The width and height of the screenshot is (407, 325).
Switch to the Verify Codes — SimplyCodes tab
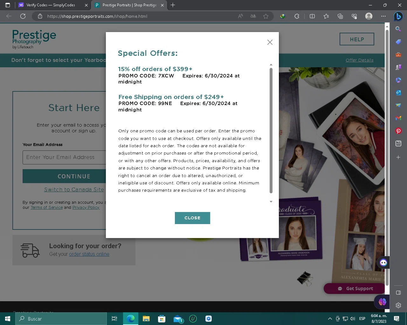(x=51, y=5)
